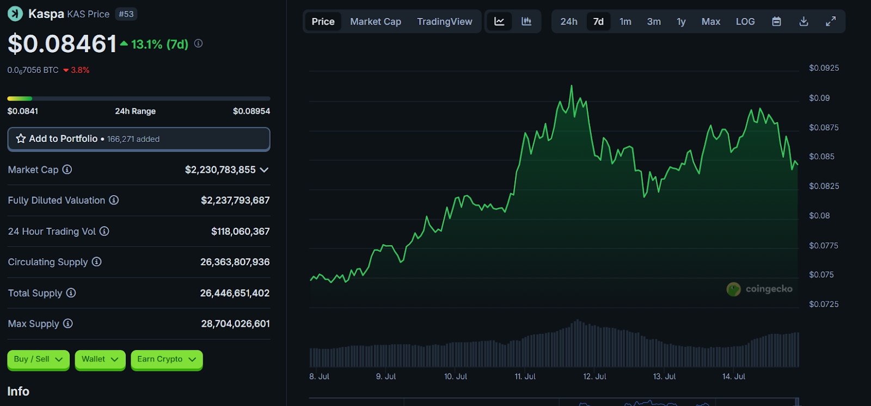
Task: Click the 24h Range progress bar
Action: click(x=139, y=98)
